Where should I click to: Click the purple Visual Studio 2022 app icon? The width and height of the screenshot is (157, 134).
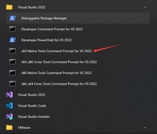(9, 95)
